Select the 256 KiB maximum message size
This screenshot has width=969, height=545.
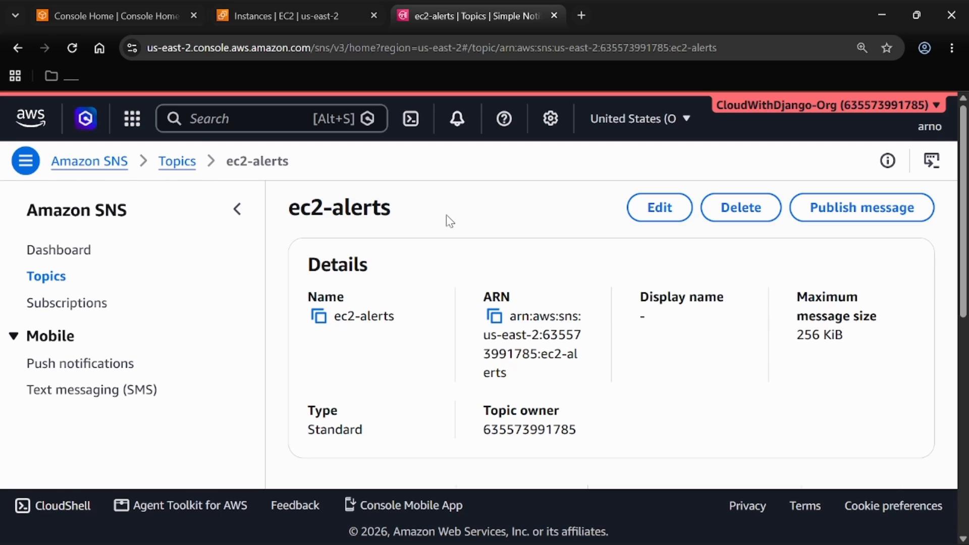tap(820, 335)
